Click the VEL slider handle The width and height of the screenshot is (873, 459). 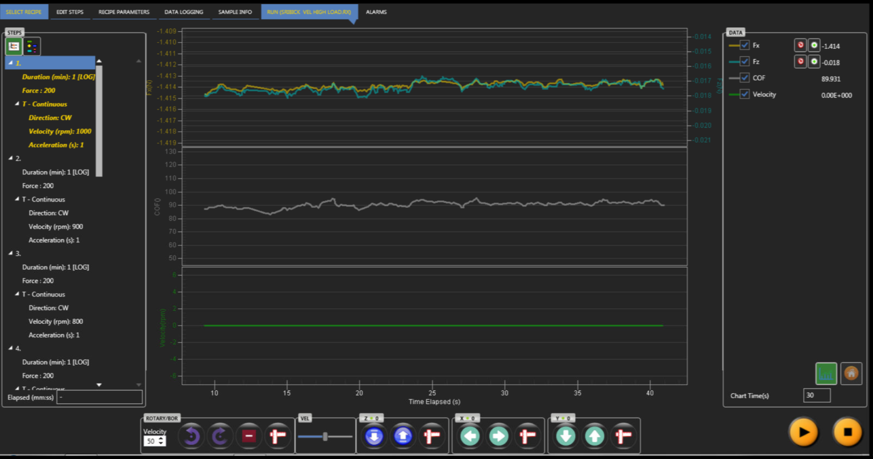(x=325, y=436)
